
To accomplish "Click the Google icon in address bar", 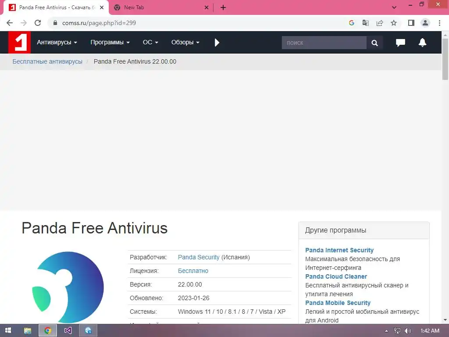I will pos(352,23).
